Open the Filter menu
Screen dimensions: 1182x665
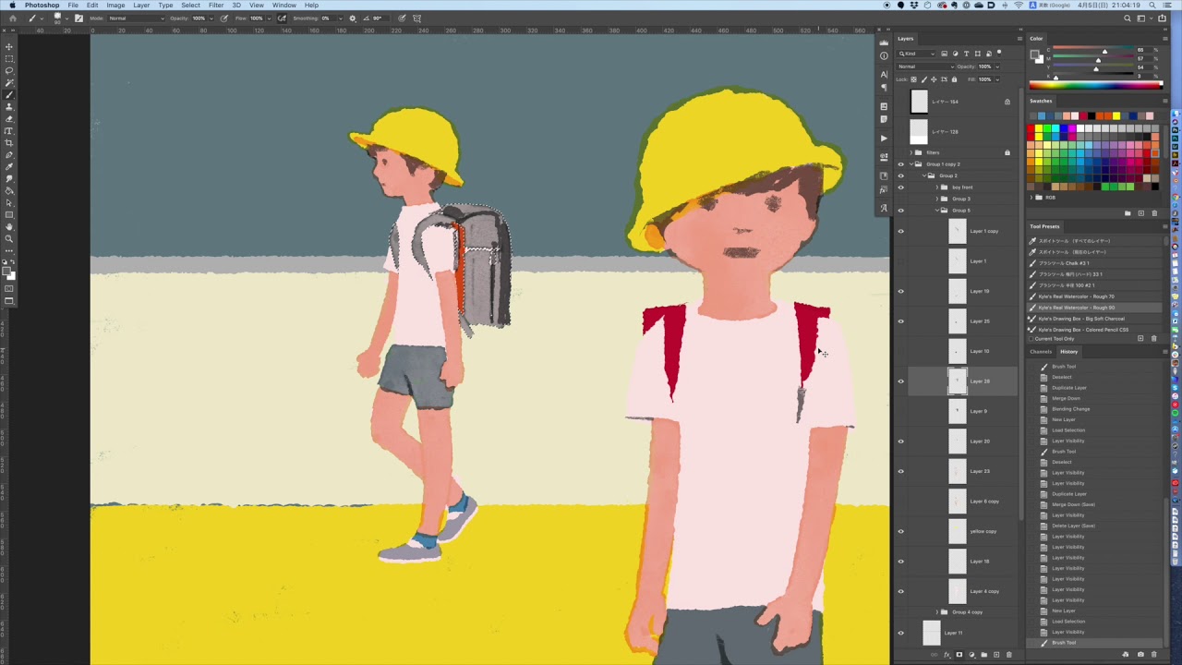[216, 6]
